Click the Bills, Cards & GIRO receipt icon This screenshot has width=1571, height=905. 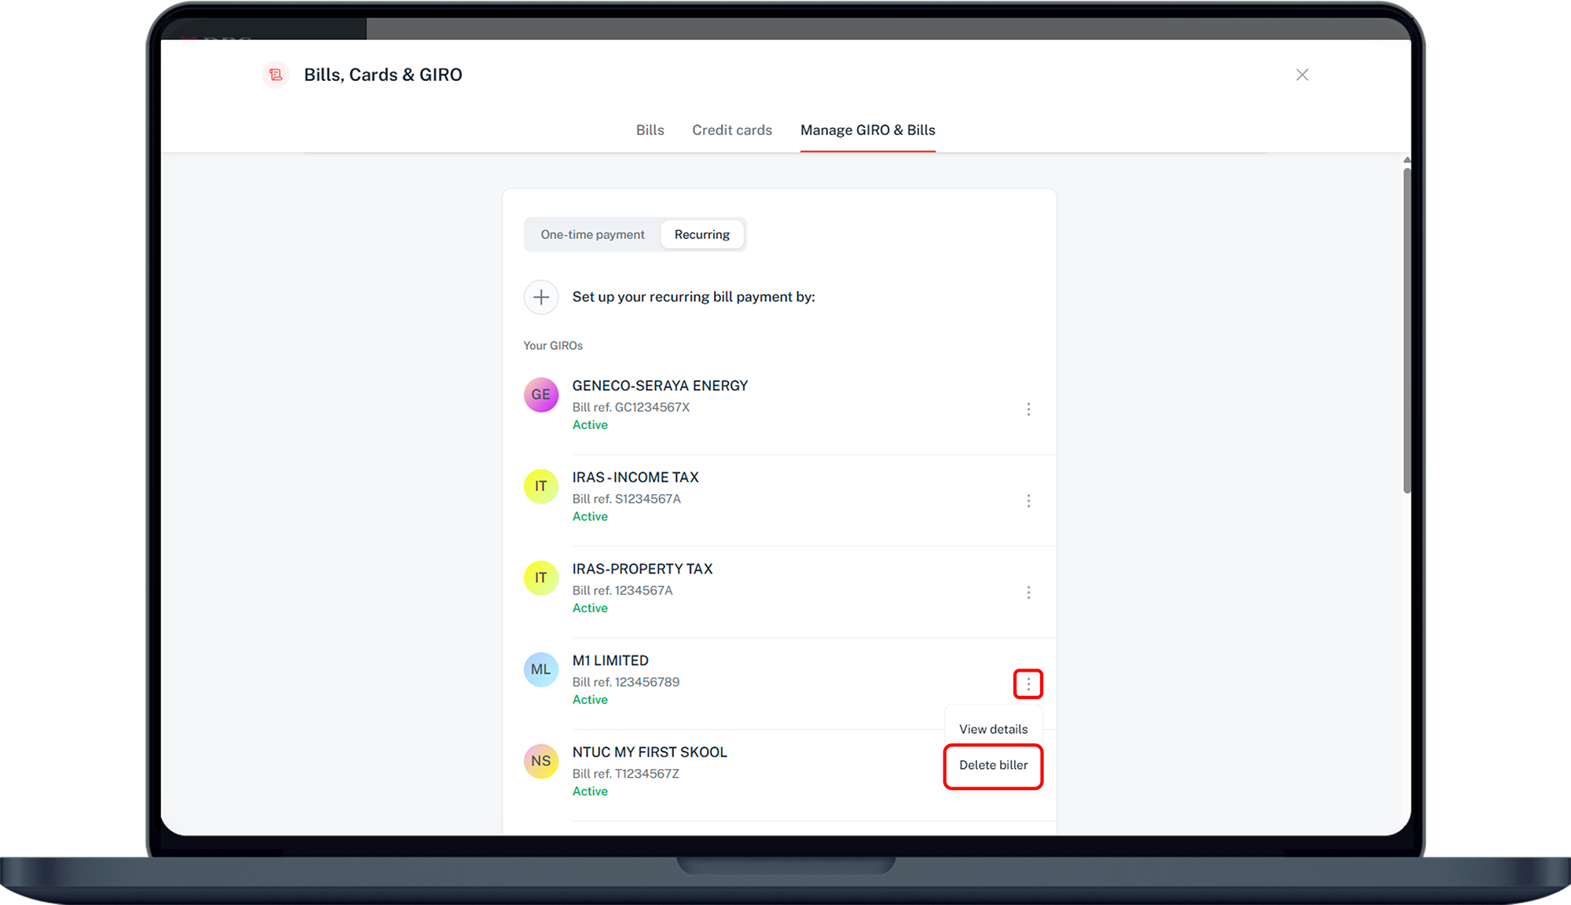(x=276, y=75)
